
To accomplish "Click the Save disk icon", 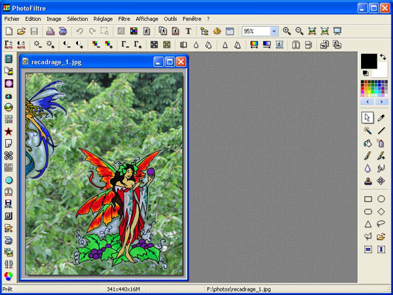I will point(34,31).
